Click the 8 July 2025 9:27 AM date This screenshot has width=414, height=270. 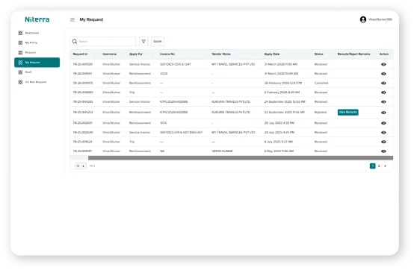tap(279, 142)
